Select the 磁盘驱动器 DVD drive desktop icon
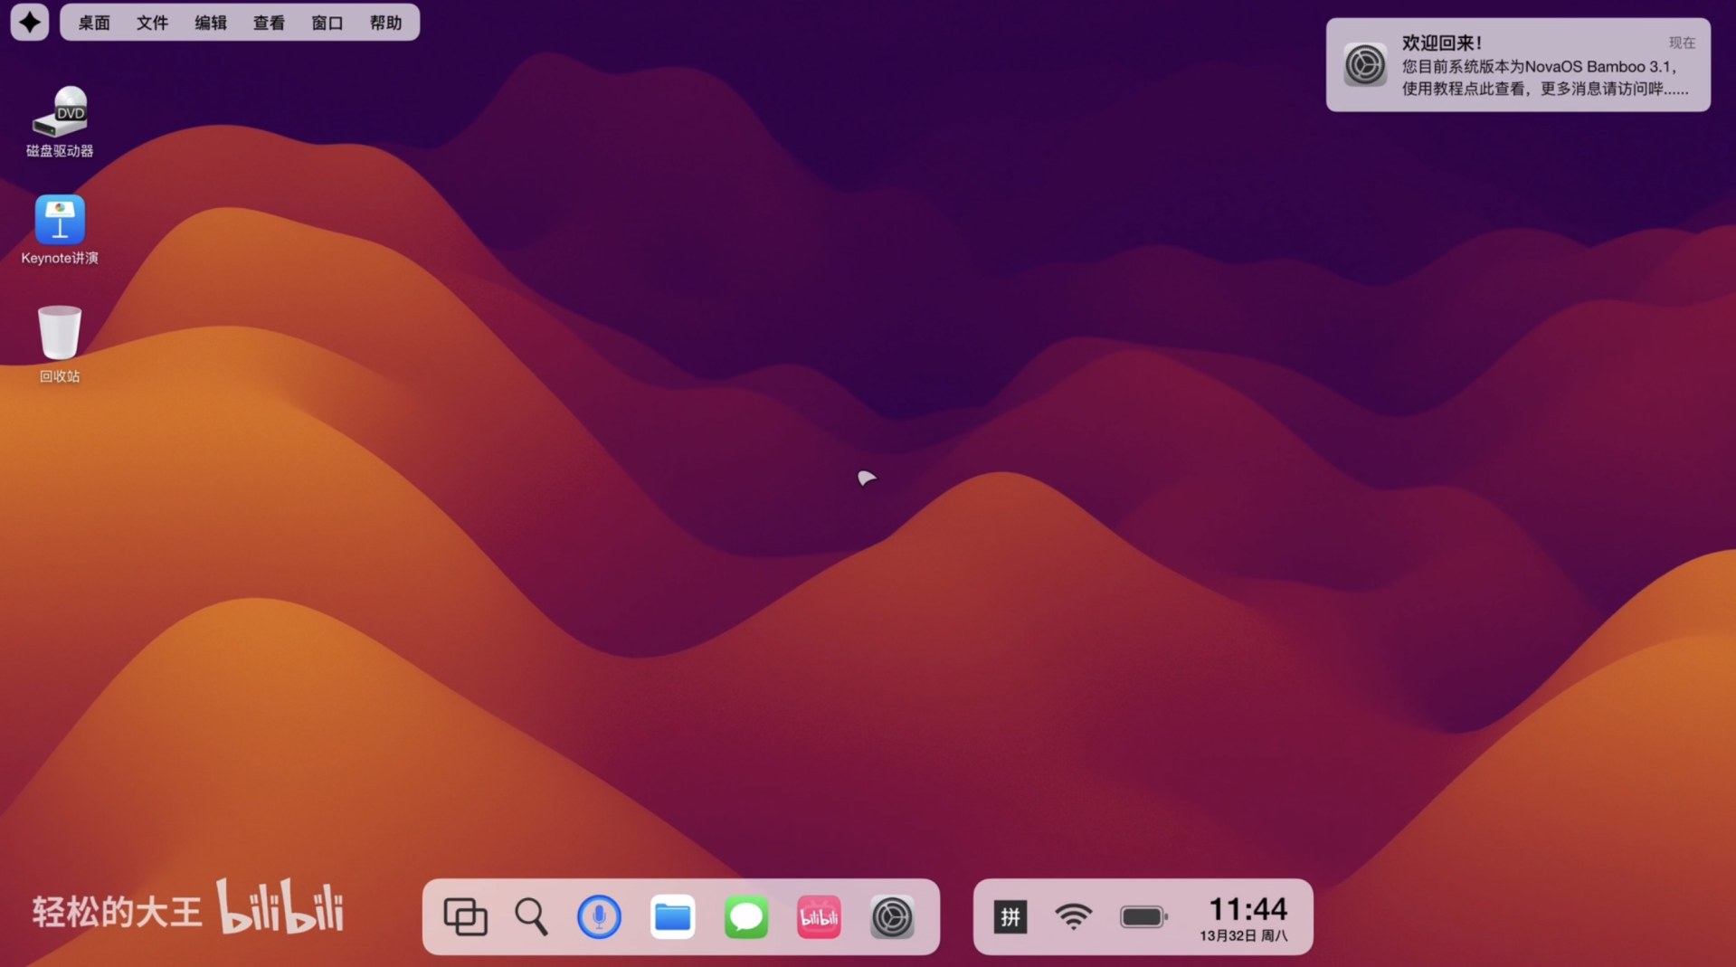1736x967 pixels. click(60, 121)
